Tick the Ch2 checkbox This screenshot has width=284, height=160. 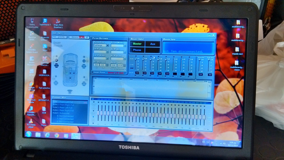tap(143, 76)
